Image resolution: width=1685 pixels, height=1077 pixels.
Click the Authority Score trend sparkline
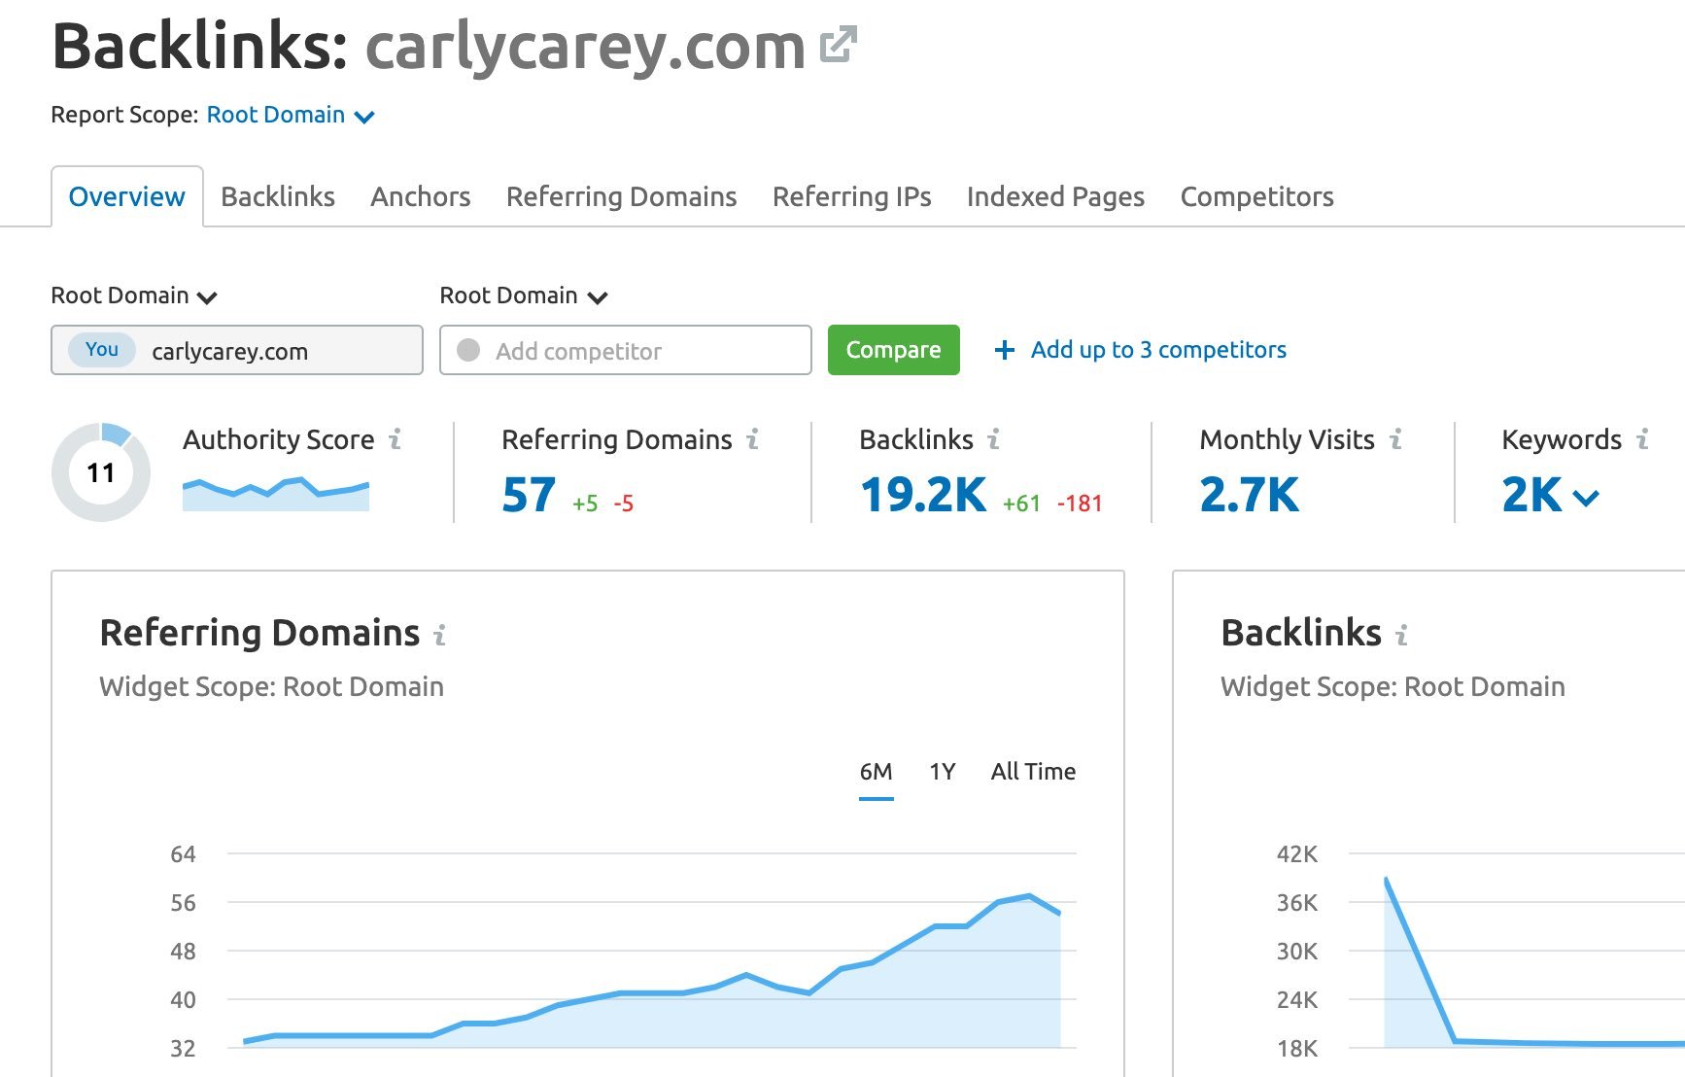276,494
